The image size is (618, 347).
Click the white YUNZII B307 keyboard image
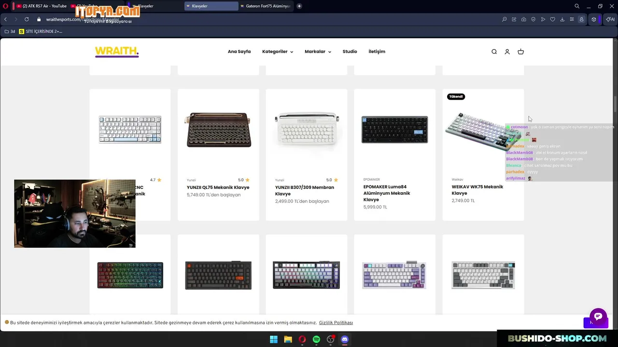307,129
